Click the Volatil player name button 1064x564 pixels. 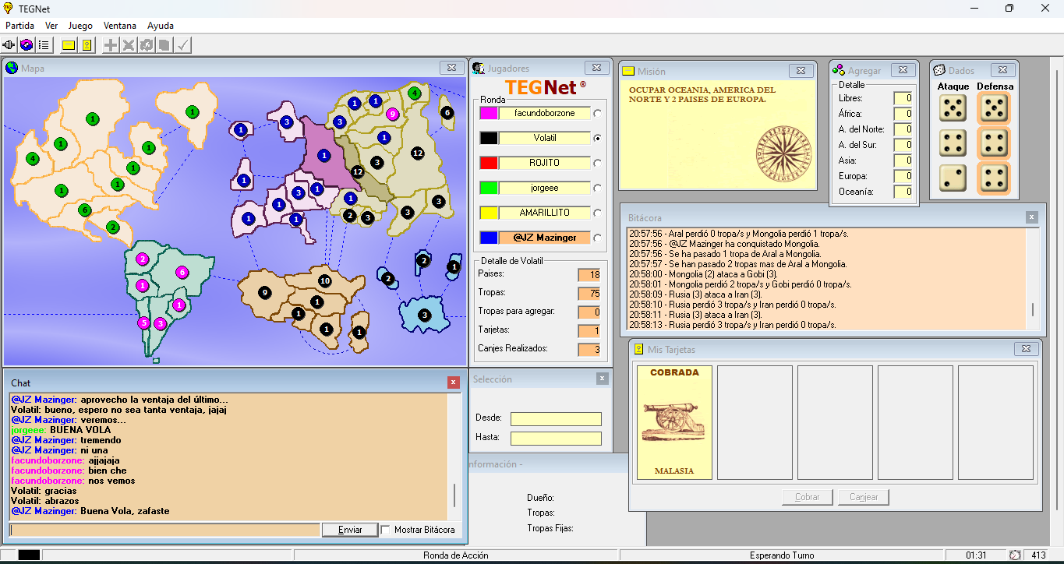coord(544,138)
